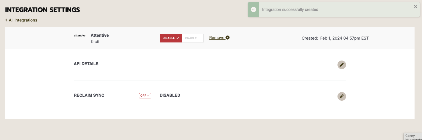Click the Email label under Attentive
This screenshot has width=422, height=140.
click(x=95, y=42)
